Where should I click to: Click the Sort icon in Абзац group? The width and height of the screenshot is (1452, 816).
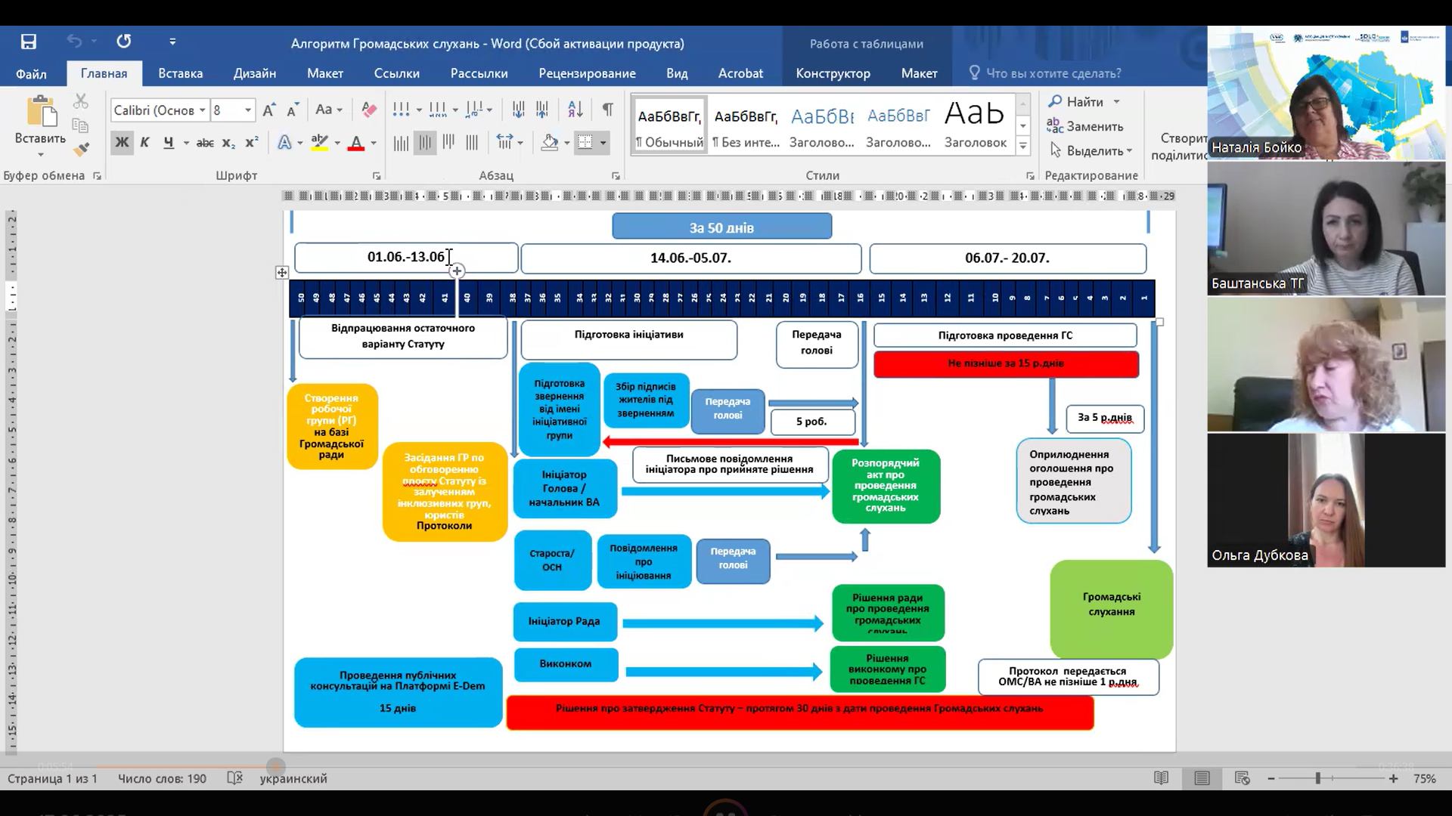coord(575,110)
